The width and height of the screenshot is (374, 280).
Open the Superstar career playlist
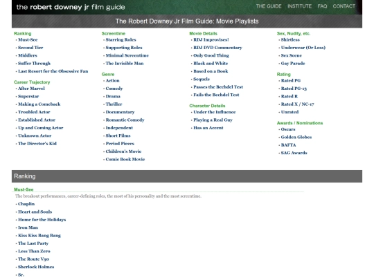28,96
